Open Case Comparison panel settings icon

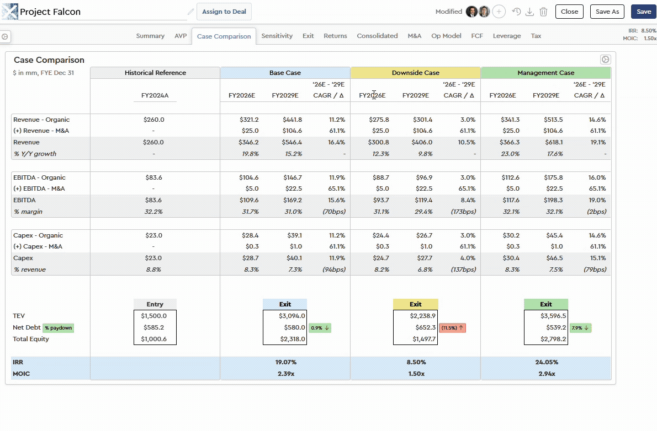[x=605, y=60]
